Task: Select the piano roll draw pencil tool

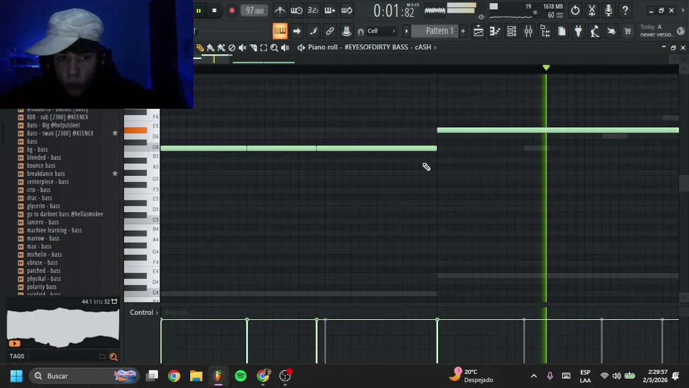Action: point(200,47)
